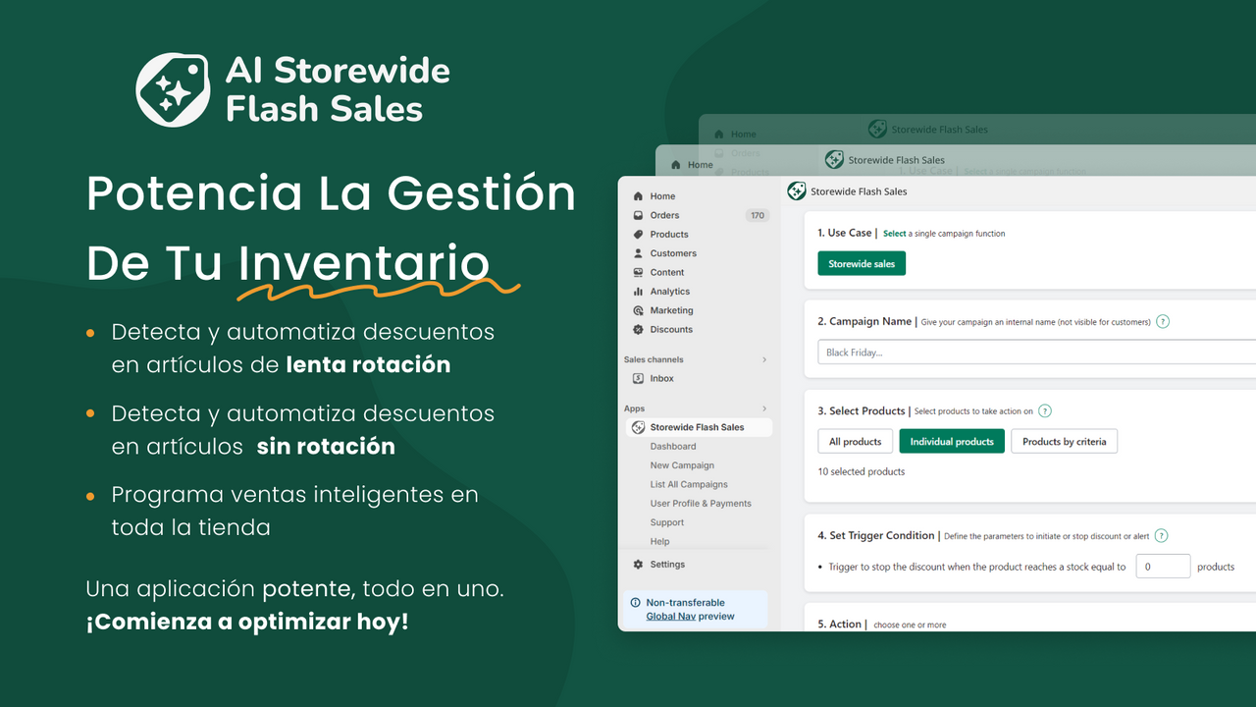Select the All products option
Viewport: 1256px width, 707px height.
pyautogui.click(x=855, y=442)
